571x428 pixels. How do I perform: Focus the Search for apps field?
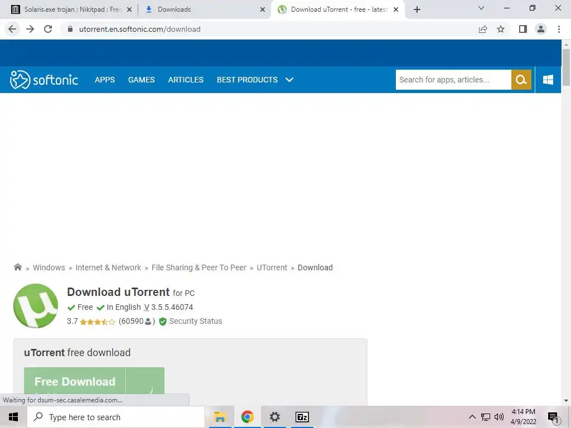(453, 80)
